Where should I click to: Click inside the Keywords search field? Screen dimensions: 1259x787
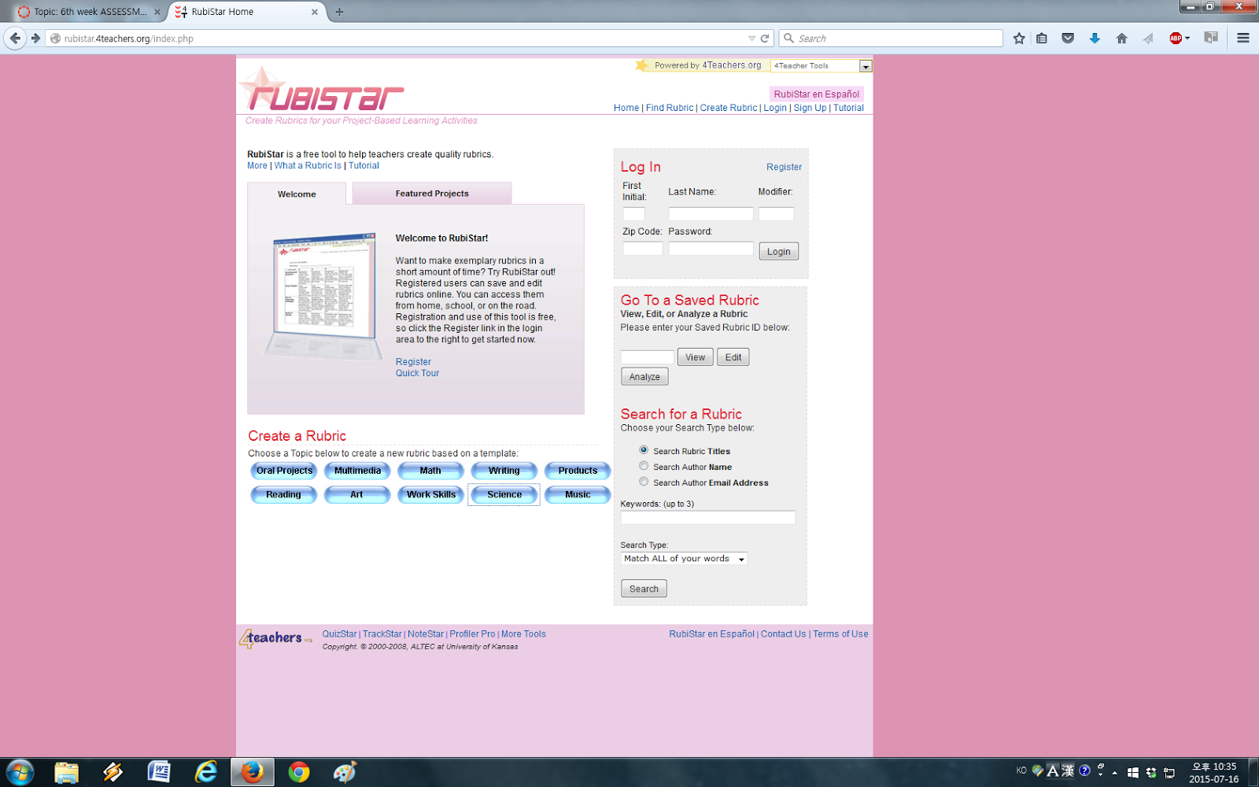tap(707, 517)
